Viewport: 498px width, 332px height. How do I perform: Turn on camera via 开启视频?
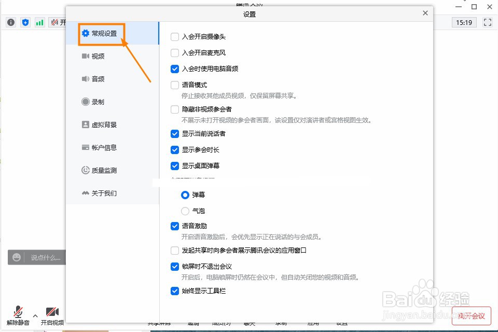pyautogui.click(x=52, y=316)
